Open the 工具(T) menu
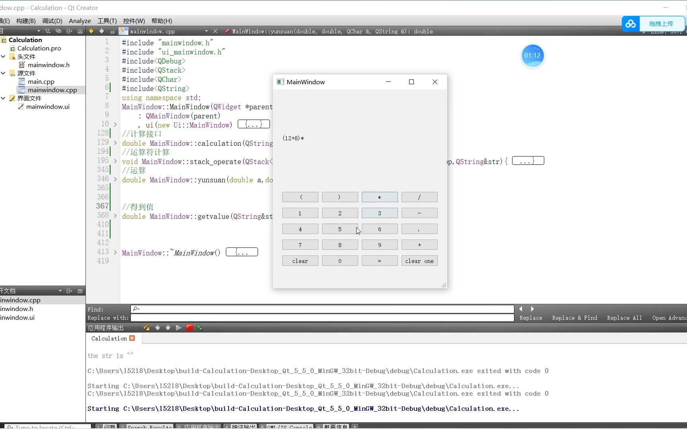 107,21
